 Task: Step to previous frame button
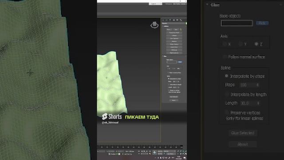click(142, 151)
